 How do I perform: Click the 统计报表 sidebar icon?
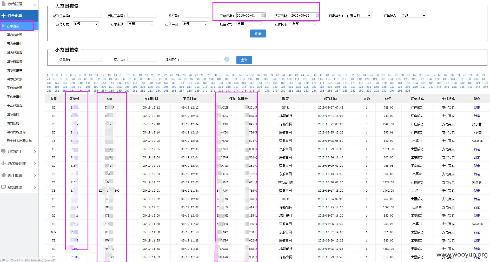click(x=4, y=175)
